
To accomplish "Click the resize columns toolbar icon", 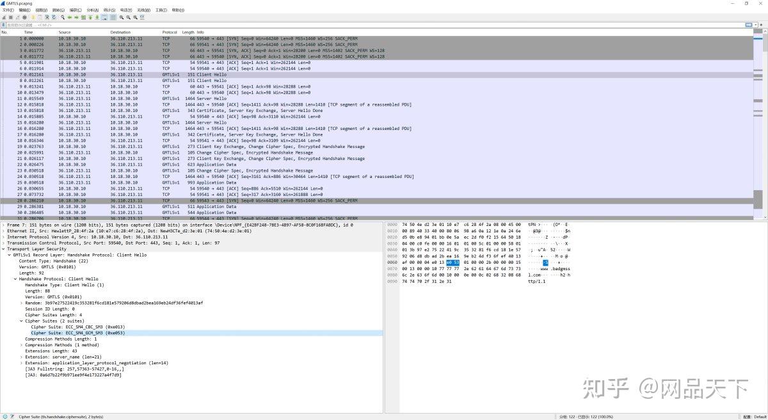I will (143, 17).
